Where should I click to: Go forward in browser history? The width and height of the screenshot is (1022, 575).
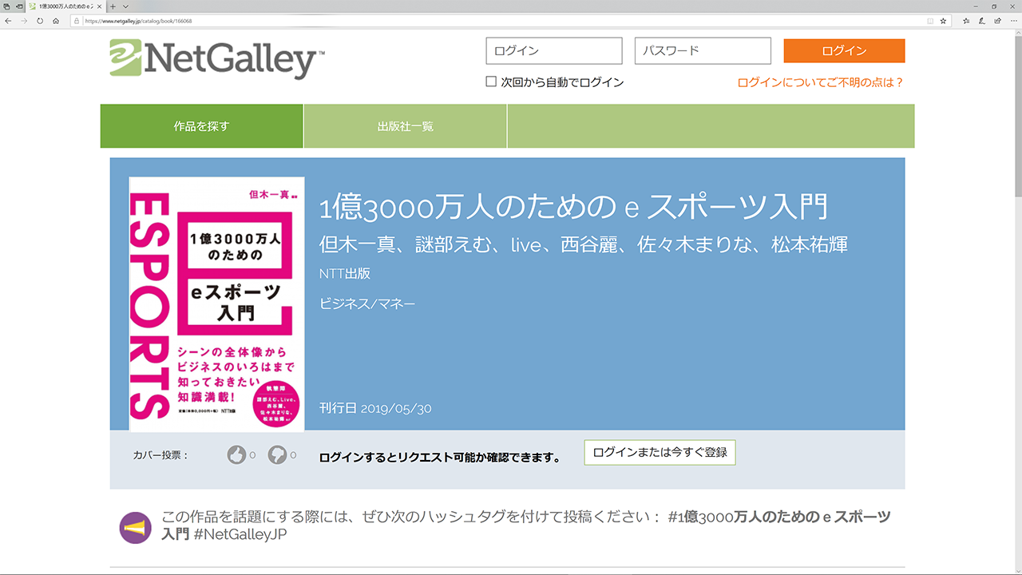(x=24, y=21)
